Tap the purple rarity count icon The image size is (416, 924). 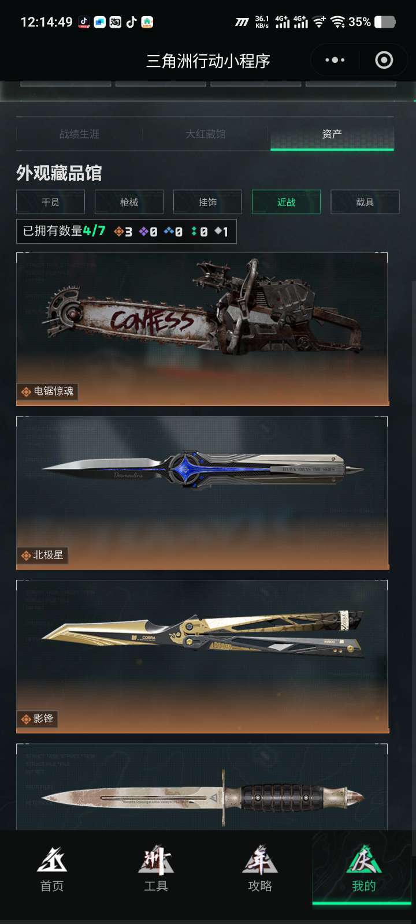click(x=143, y=232)
